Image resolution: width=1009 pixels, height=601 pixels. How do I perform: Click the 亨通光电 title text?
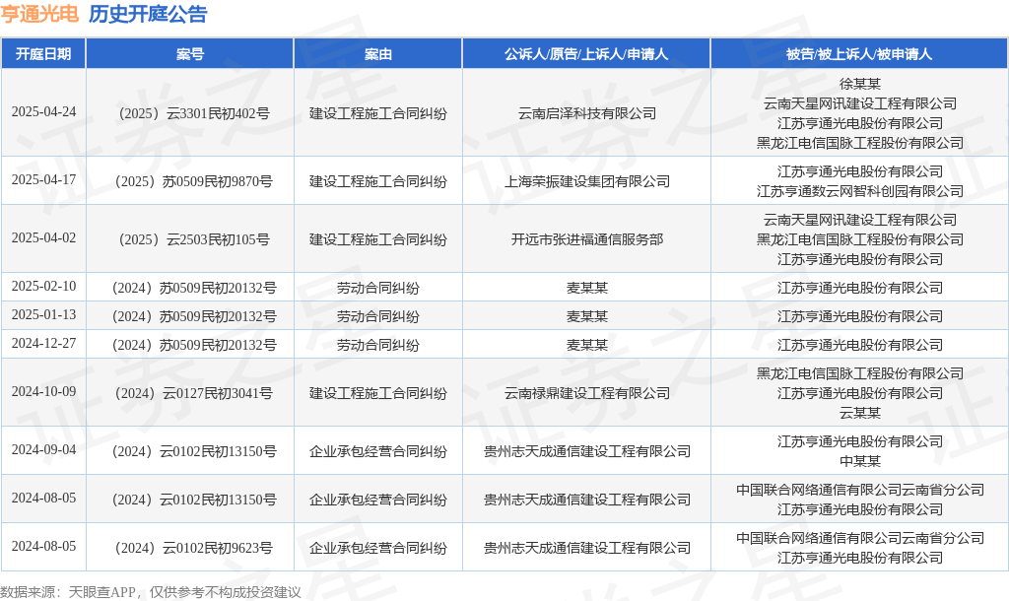(39, 14)
